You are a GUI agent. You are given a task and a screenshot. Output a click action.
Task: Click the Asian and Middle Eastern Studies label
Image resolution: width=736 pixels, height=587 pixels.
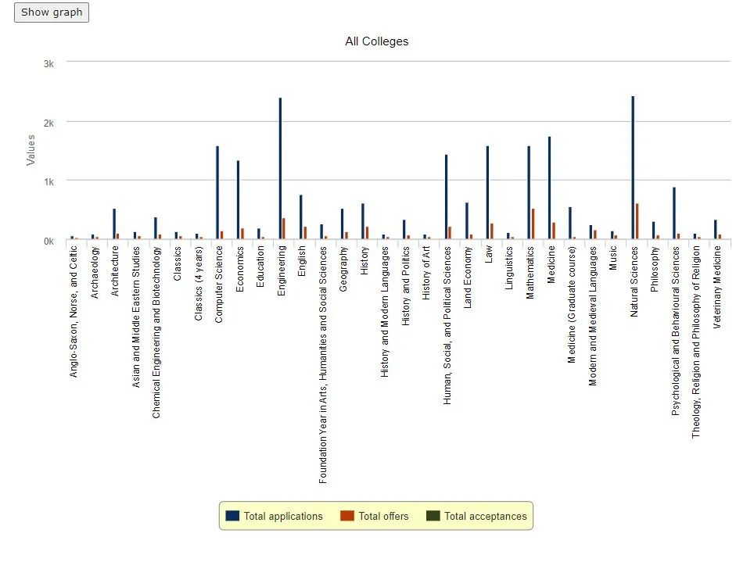135,317
